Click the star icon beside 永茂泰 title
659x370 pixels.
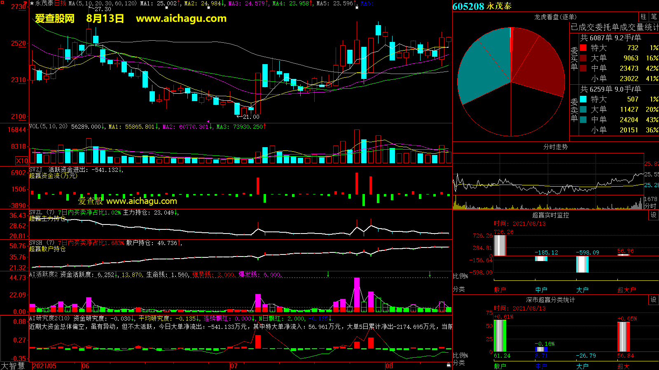(32, 3)
